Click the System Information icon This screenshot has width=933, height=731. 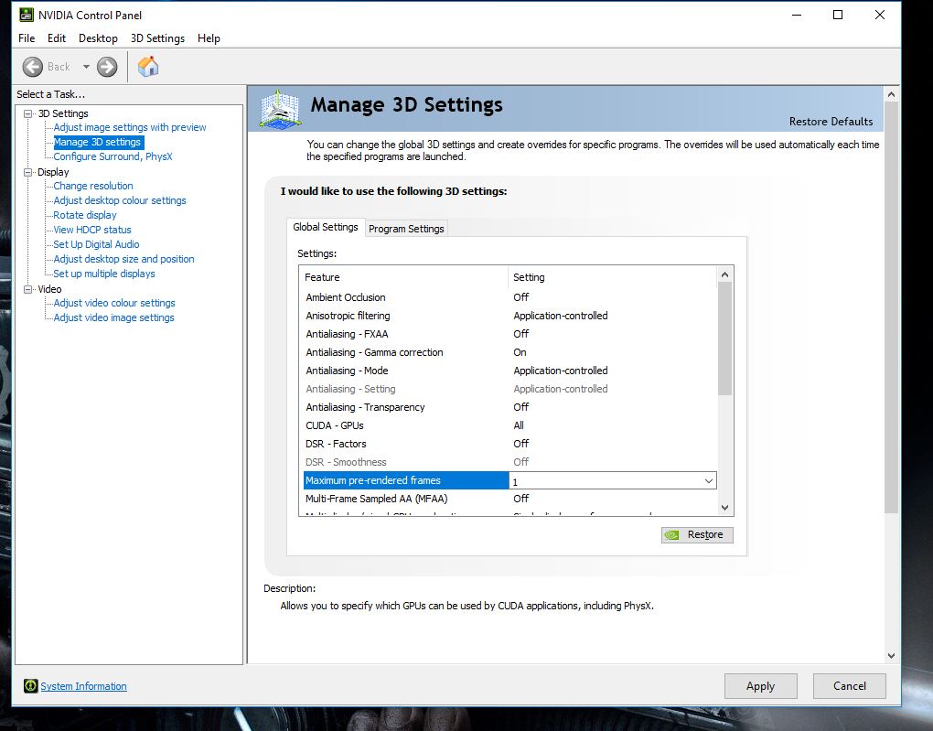[x=30, y=686]
